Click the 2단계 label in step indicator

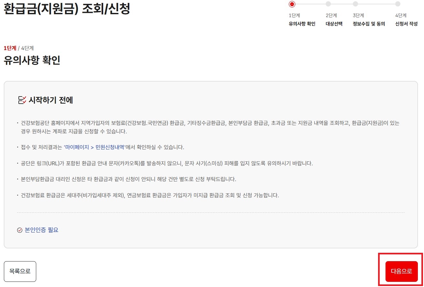[x=331, y=15]
